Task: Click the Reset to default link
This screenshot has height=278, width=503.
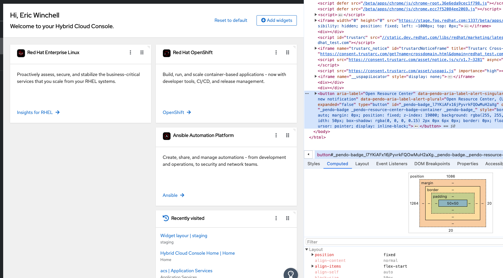Action: 231,20
